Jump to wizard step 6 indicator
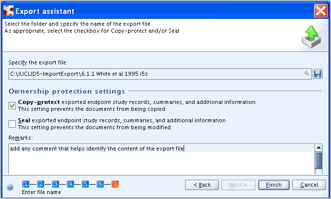The height and width of the screenshot is (199, 331). [x=100, y=184]
